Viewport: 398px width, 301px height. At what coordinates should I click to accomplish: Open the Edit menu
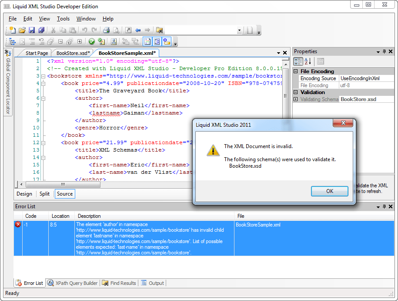28,19
